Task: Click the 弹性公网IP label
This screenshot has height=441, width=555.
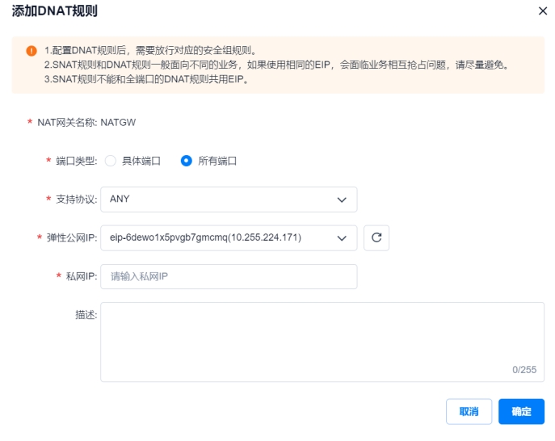Action: pyautogui.click(x=72, y=237)
